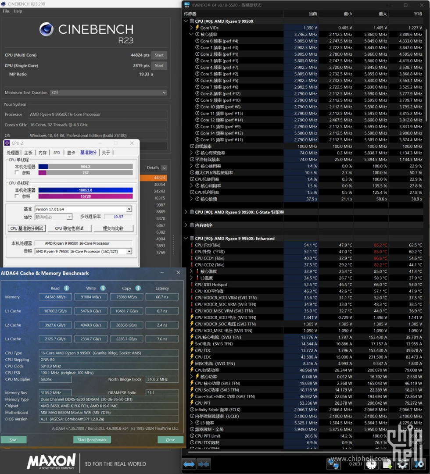Click the Cinebench R23 sphere logo
430x474 pixels.
(47, 29)
